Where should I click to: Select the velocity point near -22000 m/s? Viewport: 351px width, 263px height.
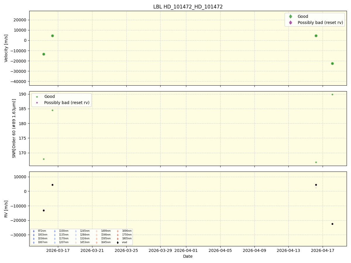[332, 63]
